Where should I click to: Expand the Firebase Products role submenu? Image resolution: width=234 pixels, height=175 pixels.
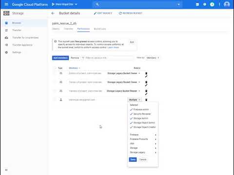pos(143,139)
